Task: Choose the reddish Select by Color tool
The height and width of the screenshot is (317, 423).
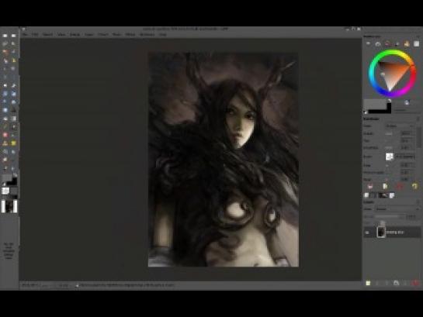Action: pyautogui.click(x=5, y=52)
